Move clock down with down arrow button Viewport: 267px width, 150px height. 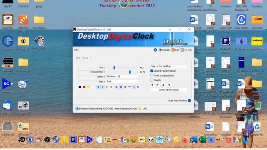pyautogui.click(x=169, y=85)
